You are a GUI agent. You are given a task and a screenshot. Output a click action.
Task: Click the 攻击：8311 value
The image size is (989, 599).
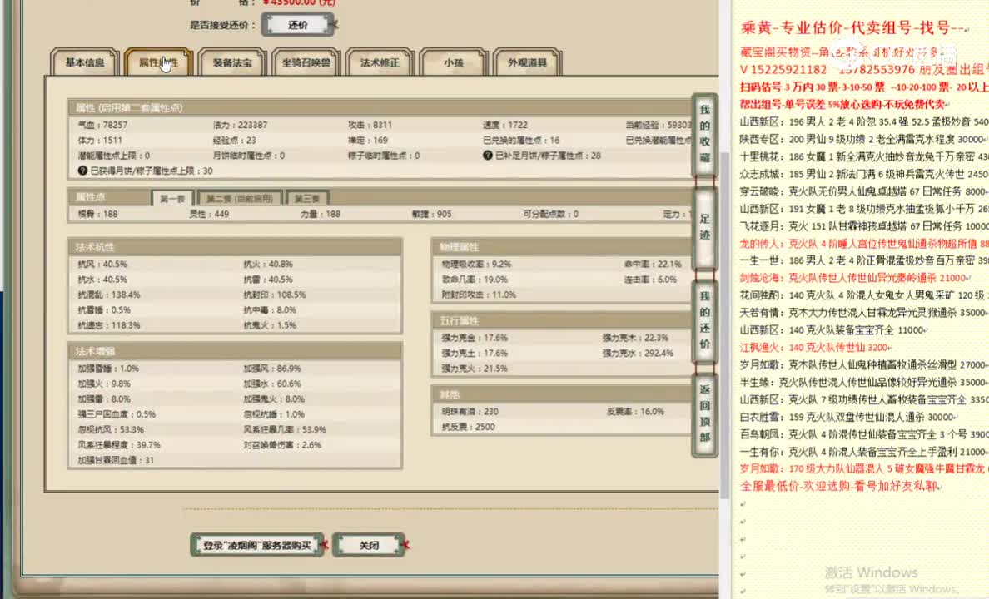(x=370, y=125)
